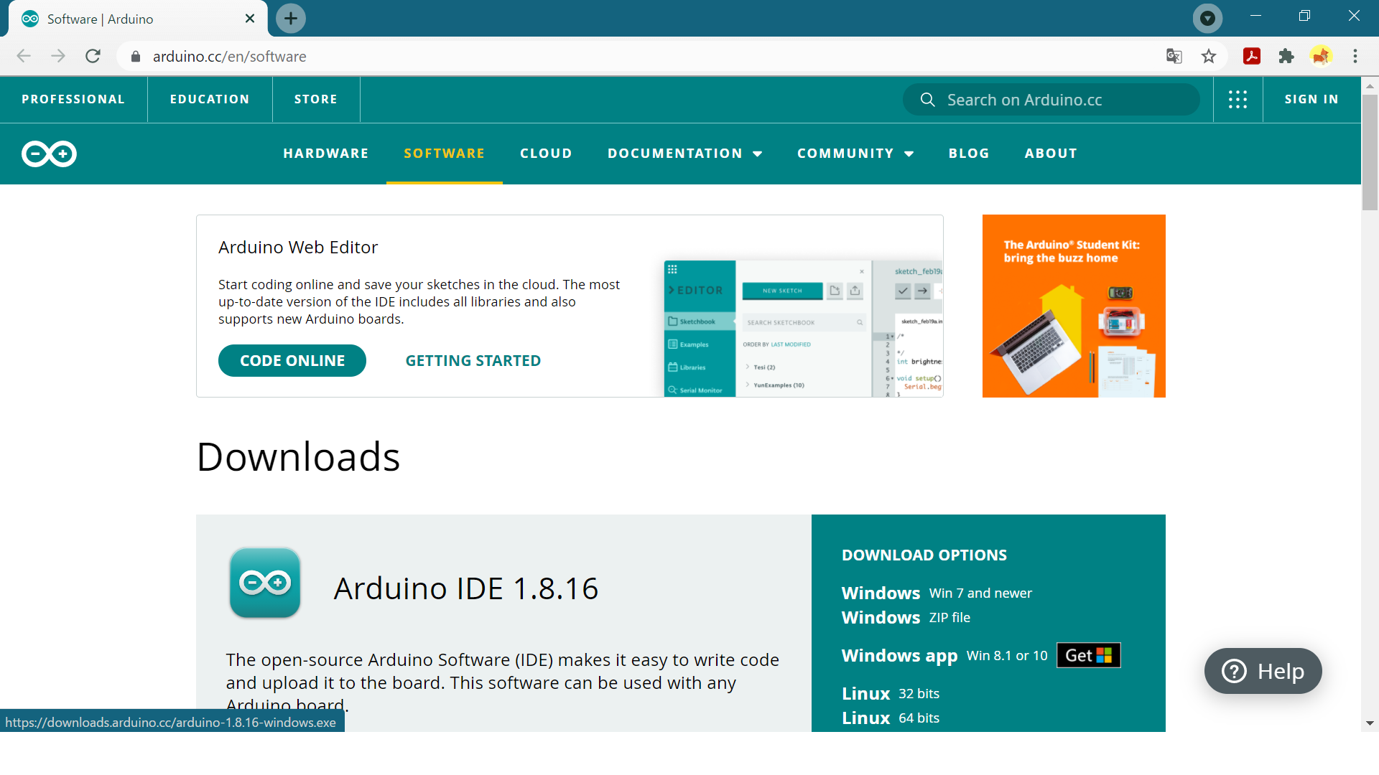The width and height of the screenshot is (1379, 775).
Task: Open the Student Kit advertisement banner
Action: click(1073, 306)
